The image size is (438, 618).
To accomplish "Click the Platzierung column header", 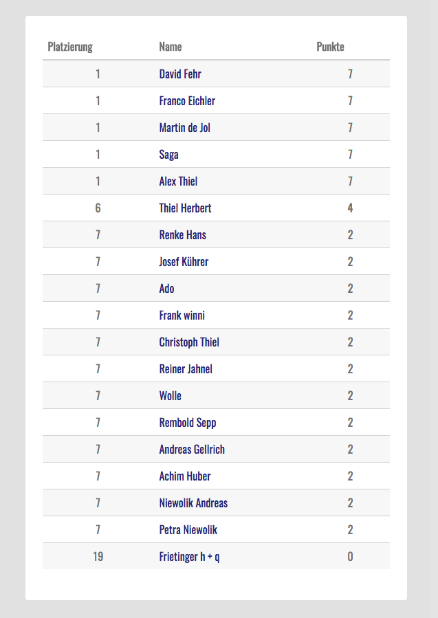I will click(x=70, y=47).
